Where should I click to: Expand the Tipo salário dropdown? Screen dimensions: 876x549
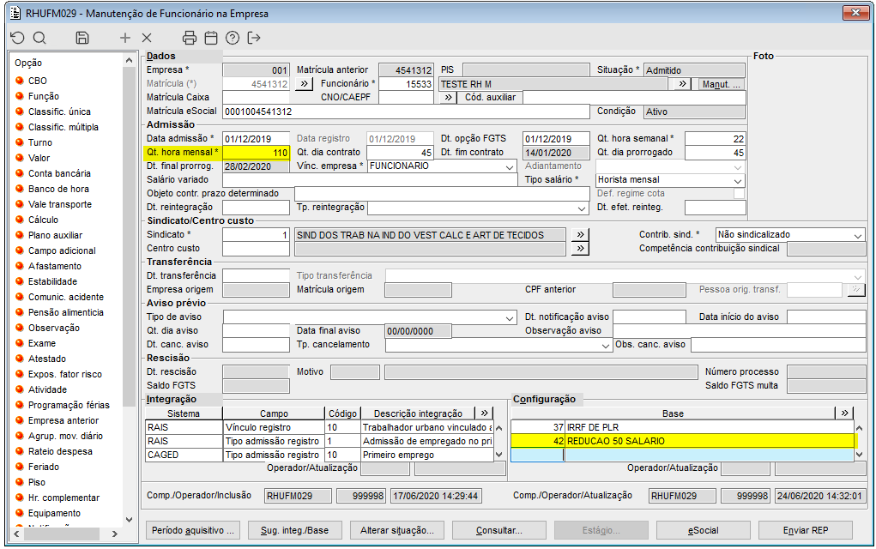click(x=737, y=180)
